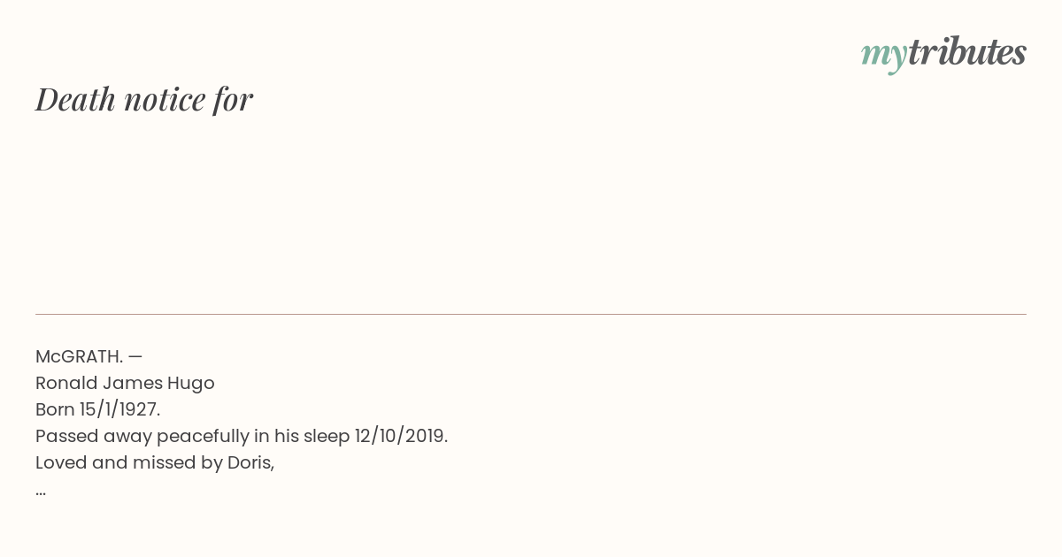The width and height of the screenshot is (1062, 557).
Task: Select the date 12/10/2019
Action: [401, 436]
